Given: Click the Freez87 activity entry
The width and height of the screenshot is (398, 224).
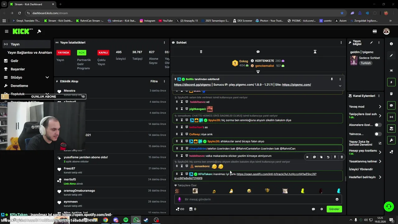Looking at the screenshot, I should [x=112, y=170].
